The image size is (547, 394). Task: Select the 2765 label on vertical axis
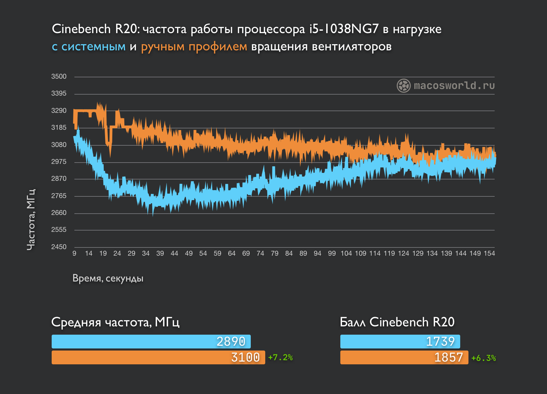59,196
